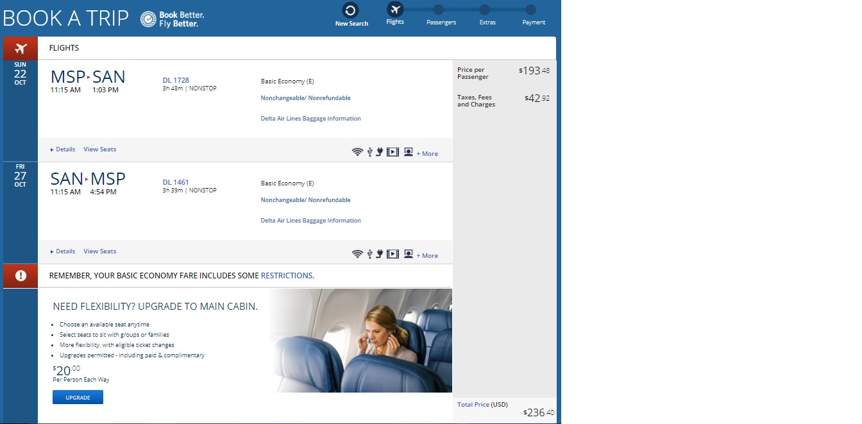The image size is (862, 424).
Task: Open Baggage Information link for flight DL 1461
Action: pos(310,221)
